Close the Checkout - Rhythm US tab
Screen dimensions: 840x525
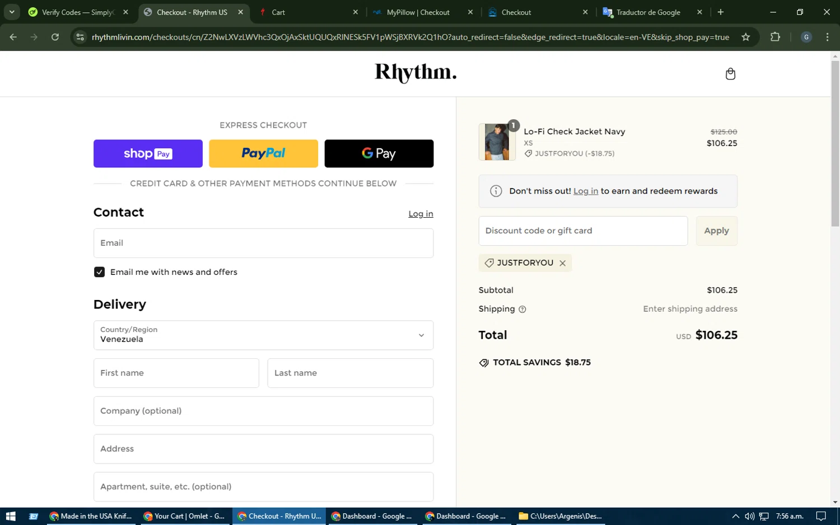pos(240,12)
